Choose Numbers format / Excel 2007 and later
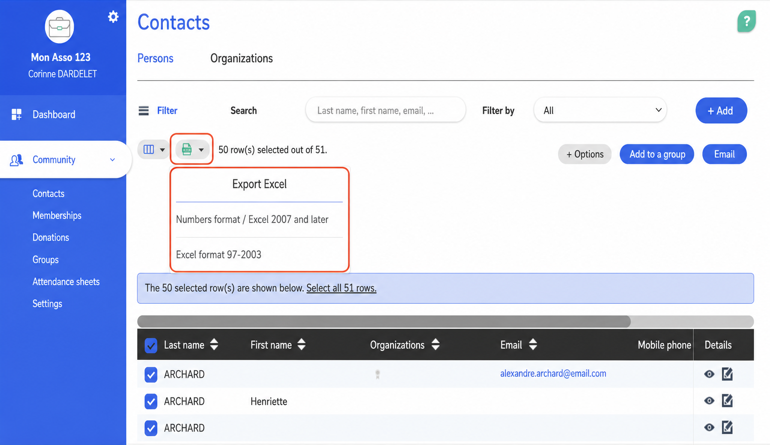 click(x=252, y=219)
